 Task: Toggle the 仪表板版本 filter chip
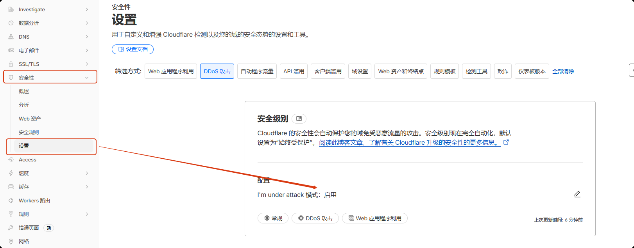pos(532,71)
